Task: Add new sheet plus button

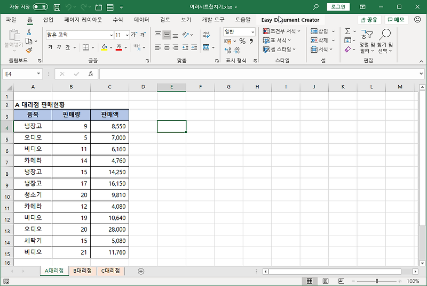Action: click(141, 271)
